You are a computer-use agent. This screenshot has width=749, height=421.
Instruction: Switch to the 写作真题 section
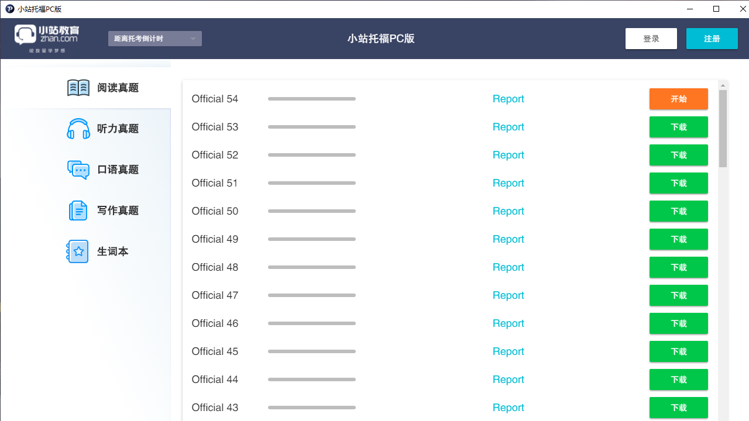click(117, 210)
